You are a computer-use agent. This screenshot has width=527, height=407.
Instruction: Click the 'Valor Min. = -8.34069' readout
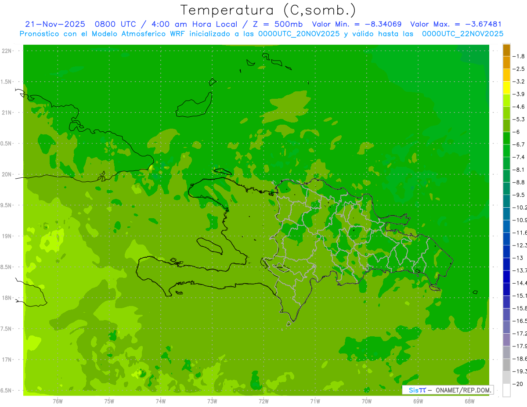[357, 24]
